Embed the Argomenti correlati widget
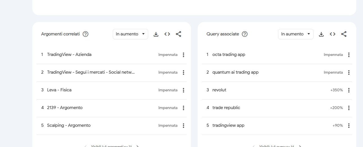Image resolution: width=363 pixels, height=147 pixels. 167,34
